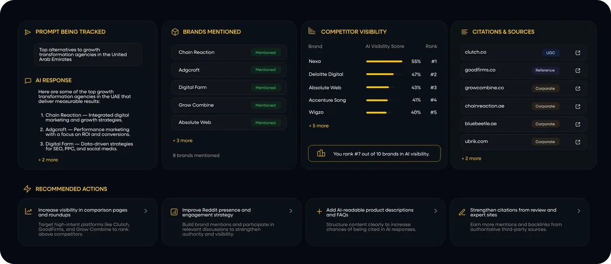Click the Brand column header
The width and height of the screenshot is (611, 264).
coord(315,47)
